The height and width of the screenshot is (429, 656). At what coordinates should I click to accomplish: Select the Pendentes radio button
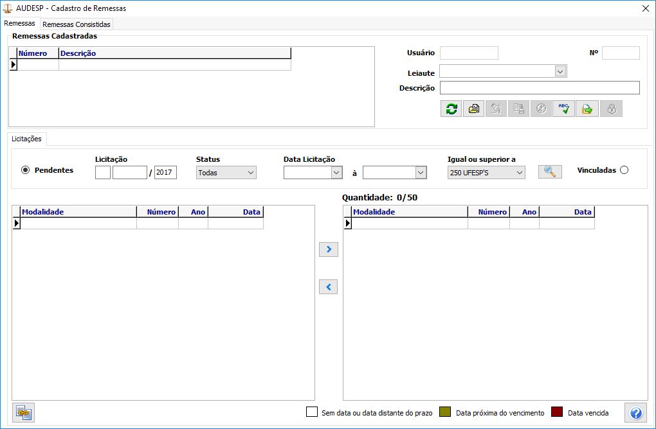click(26, 170)
